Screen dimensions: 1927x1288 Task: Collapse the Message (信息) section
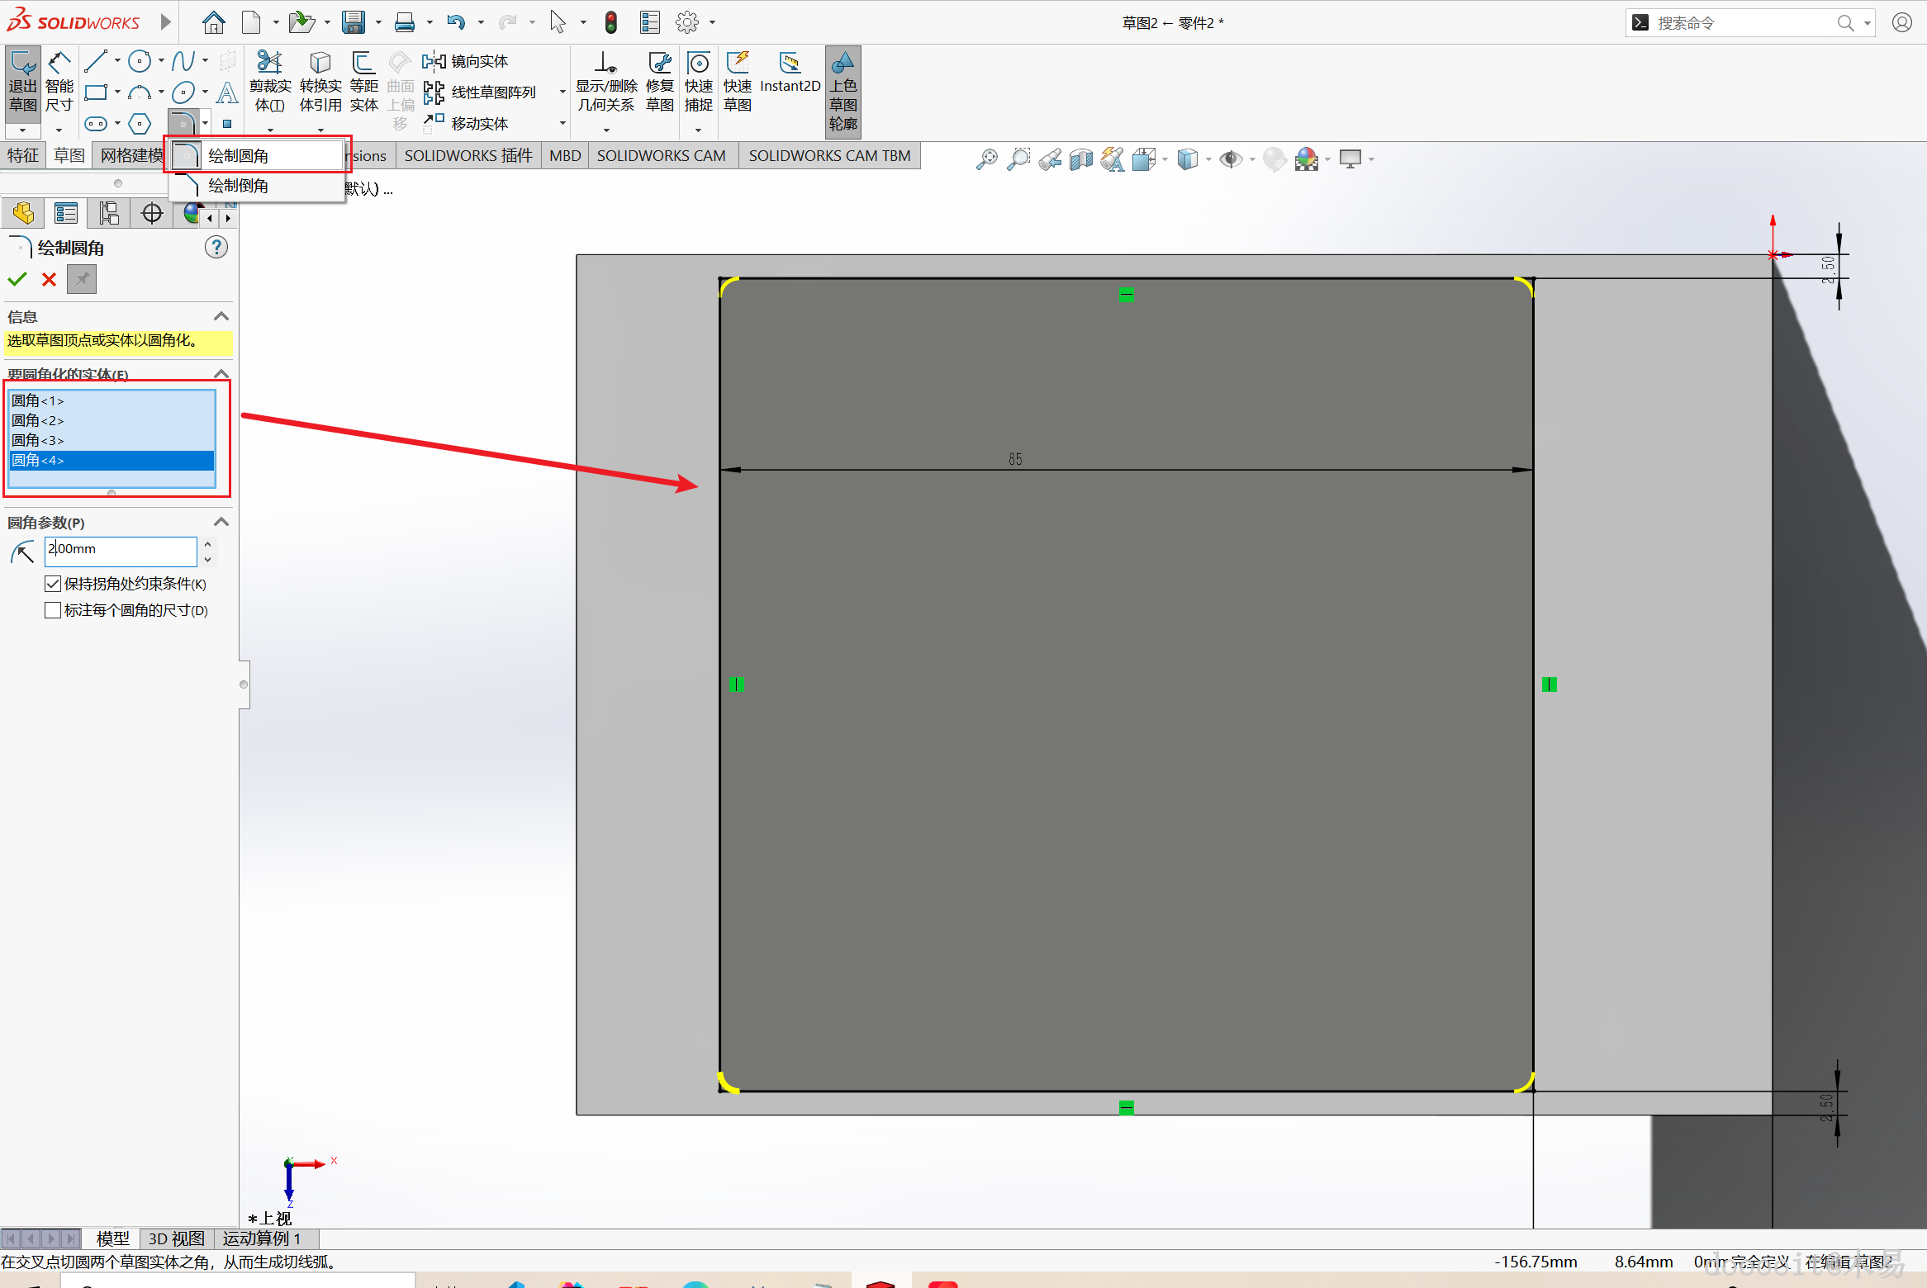tap(221, 316)
